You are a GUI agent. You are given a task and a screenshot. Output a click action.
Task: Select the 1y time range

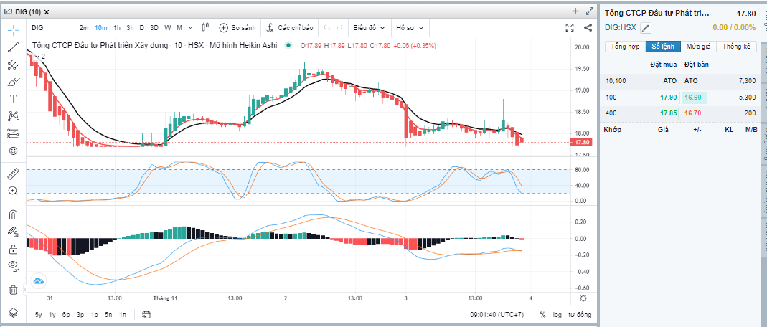point(52,314)
